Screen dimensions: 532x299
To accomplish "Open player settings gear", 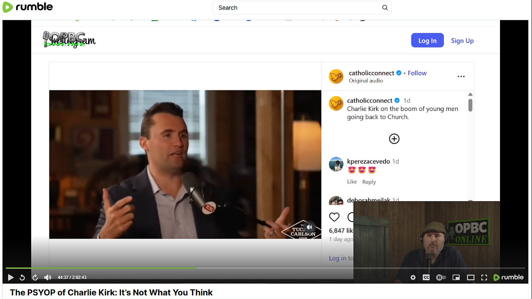I will [x=413, y=277].
